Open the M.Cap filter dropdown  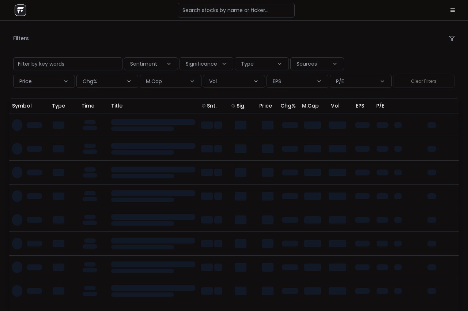[170, 81]
